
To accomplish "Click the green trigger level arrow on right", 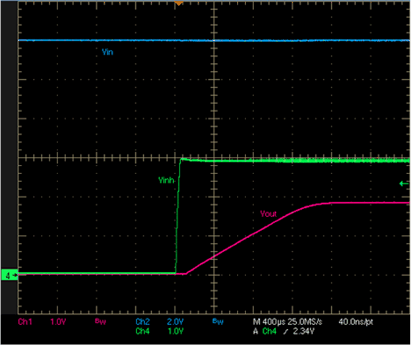I will tap(404, 184).
